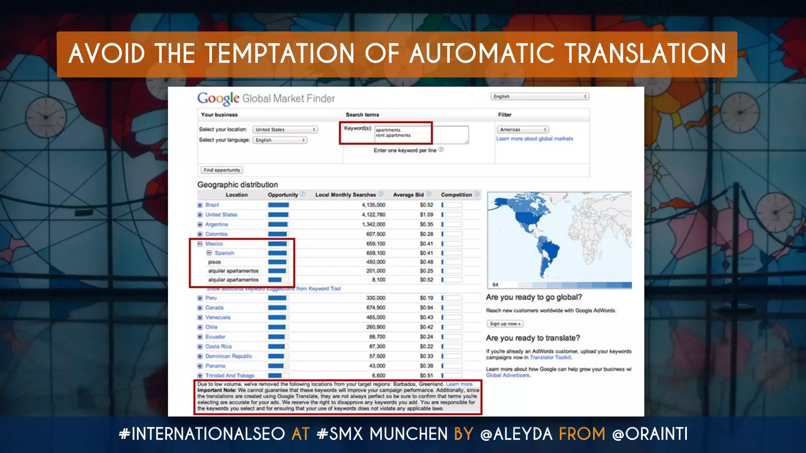
Task: Open the Select your location dropdown
Action: click(x=285, y=129)
